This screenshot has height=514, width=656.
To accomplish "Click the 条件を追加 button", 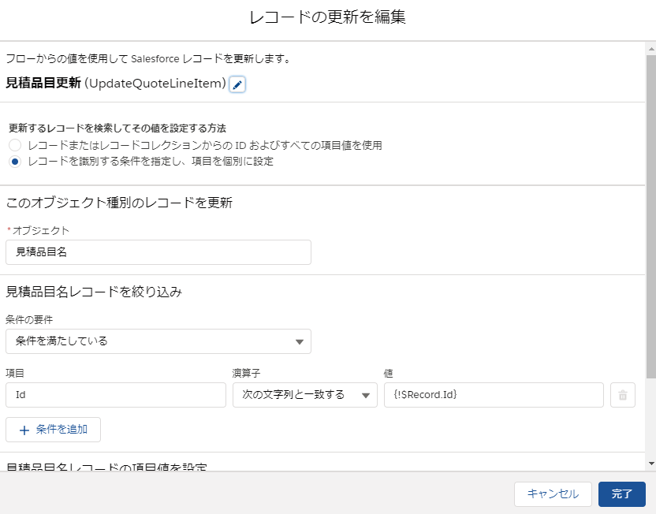I will tap(53, 430).
